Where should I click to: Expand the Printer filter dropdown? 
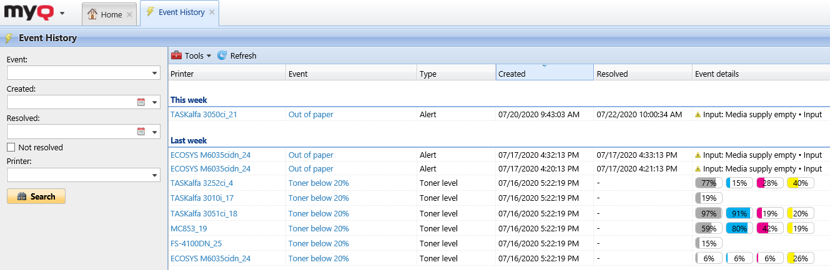tap(154, 176)
